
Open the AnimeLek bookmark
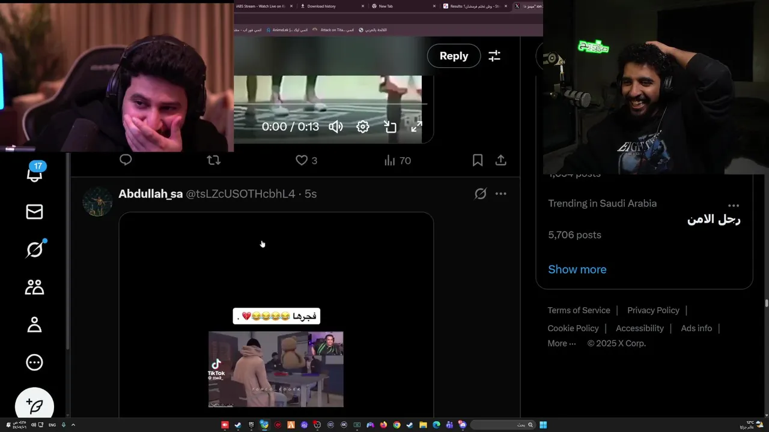point(287,29)
